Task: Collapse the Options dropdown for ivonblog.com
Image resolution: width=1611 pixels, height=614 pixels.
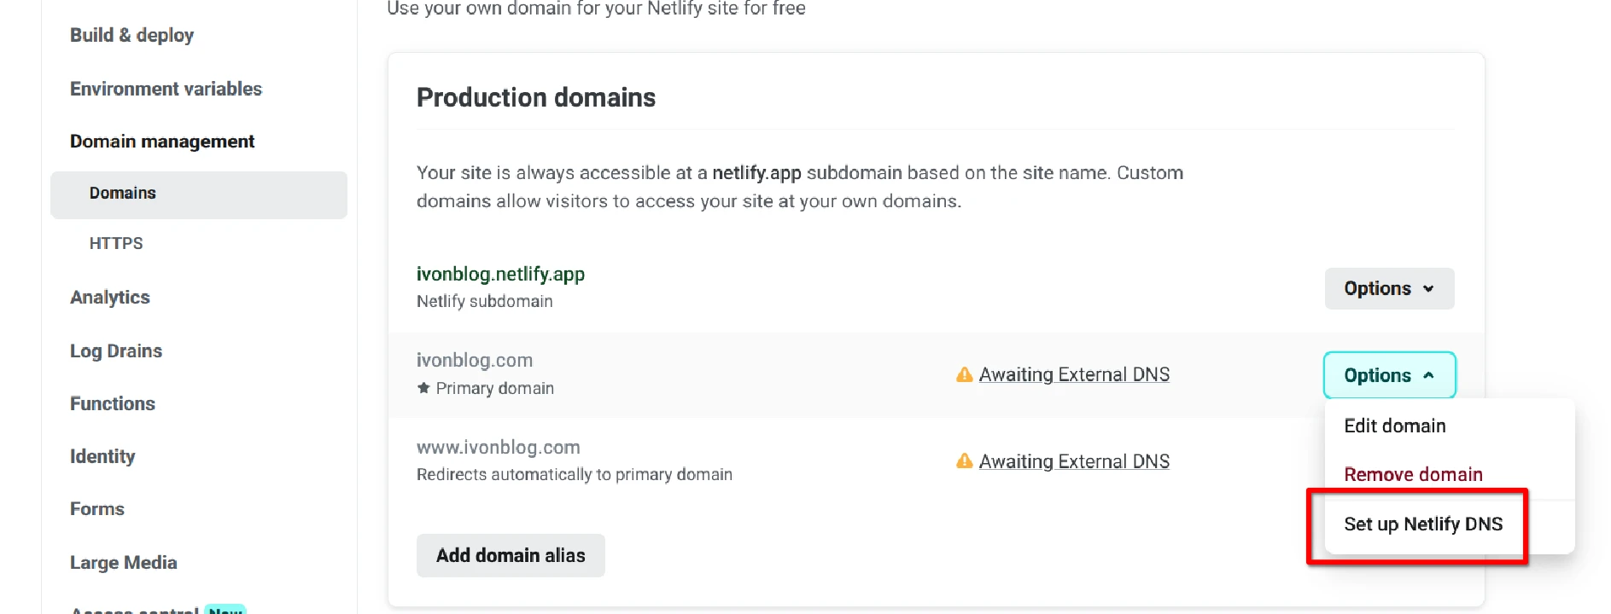Action: pyautogui.click(x=1388, y=375)
